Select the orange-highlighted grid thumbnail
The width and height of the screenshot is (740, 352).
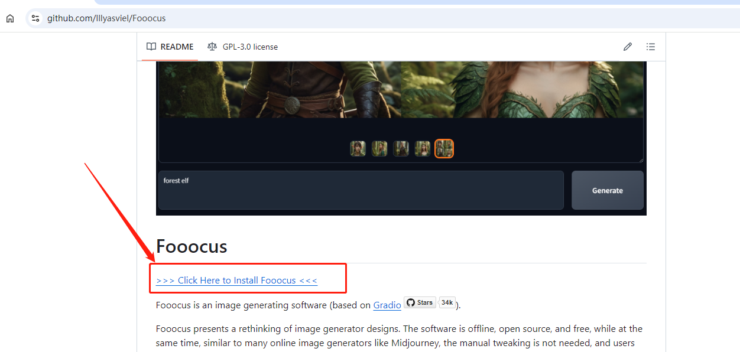tap(444, 148)
